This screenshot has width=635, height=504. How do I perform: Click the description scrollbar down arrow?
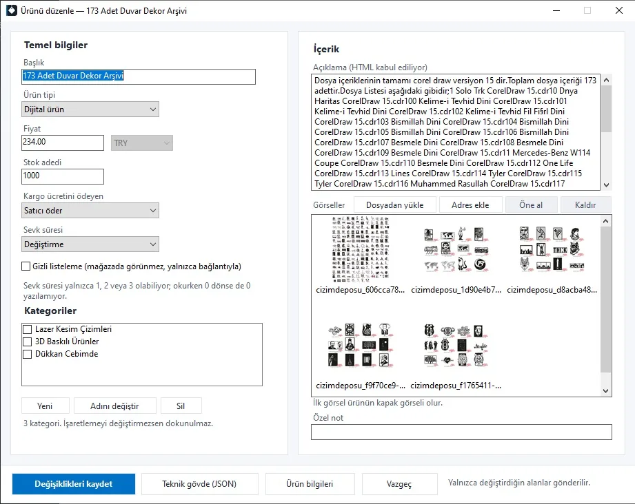click(x=606, y=185)
